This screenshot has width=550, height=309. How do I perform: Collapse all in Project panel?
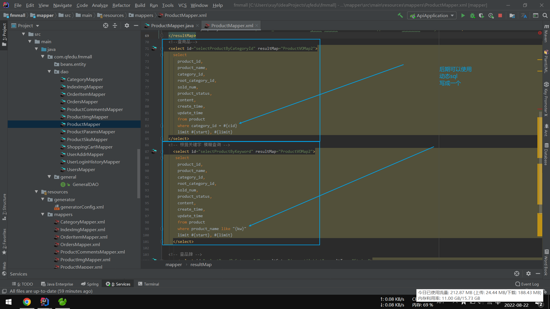coord(115,25)
